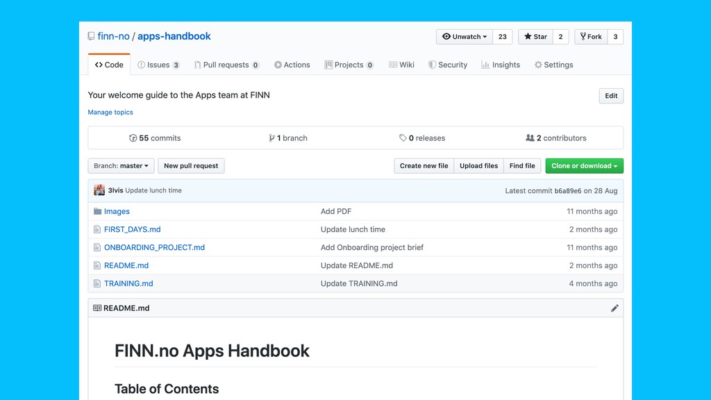View the 2 contributors page
711x400 pixels.
(556, 138)
